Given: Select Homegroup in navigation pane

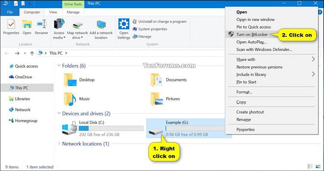Looking at the screenshot, I should tap(23, 121).
